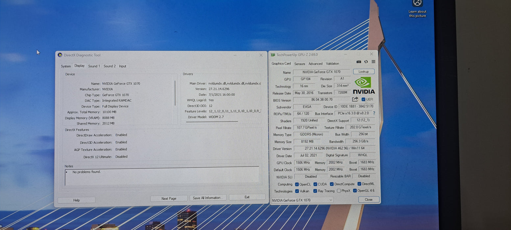Toggle the Ray Tracing checkbox
Image resolution: width=511 pixels, height=230 pixels.
tap(315, 191)
